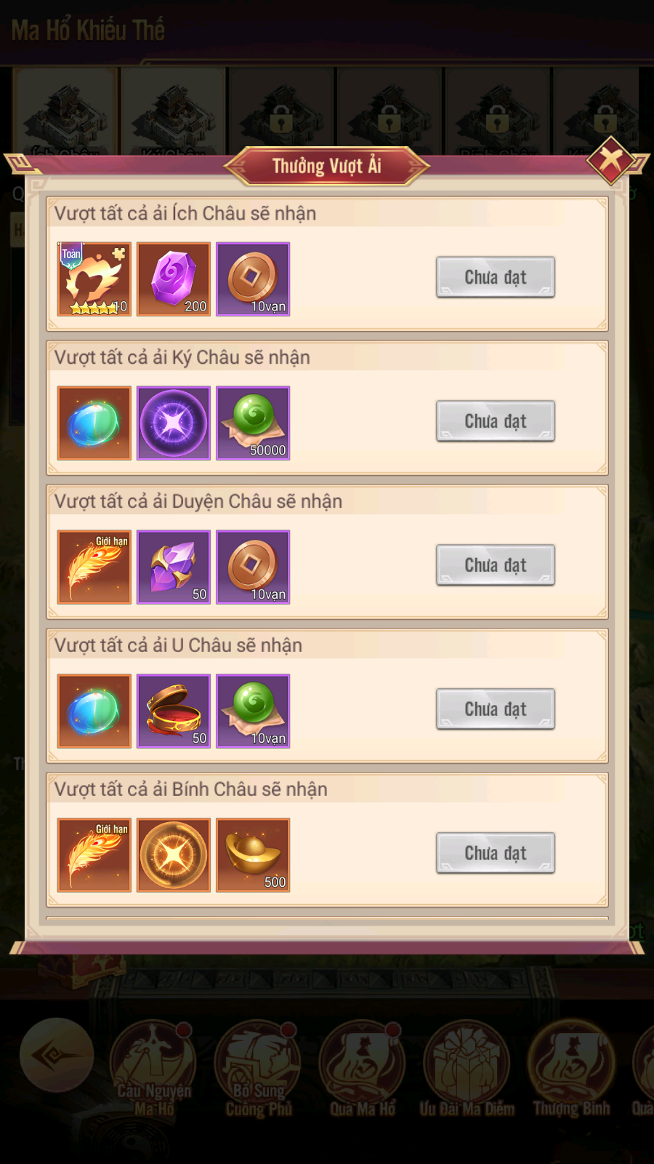
Task: Close the Thưởng Vượt Ải reward popup
Action: pos(611,159)
